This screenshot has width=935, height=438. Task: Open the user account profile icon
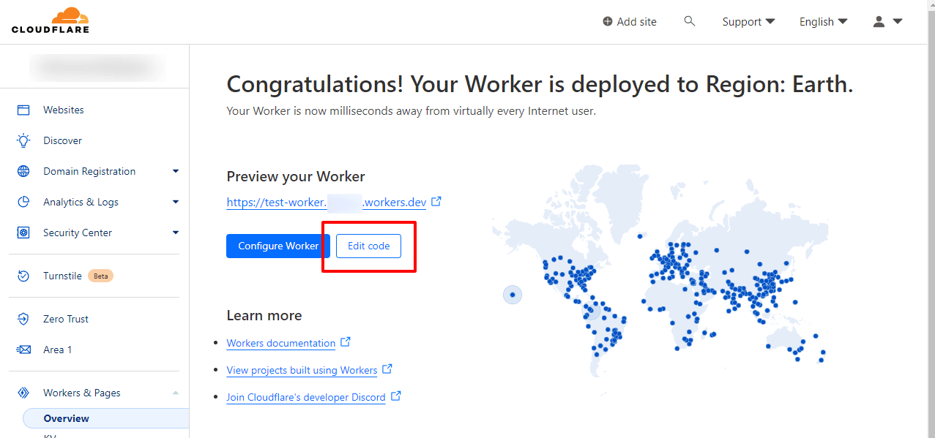[879, 21]
